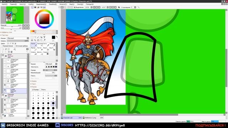
Task: Open the Файл menu
Action: point(4,4)
